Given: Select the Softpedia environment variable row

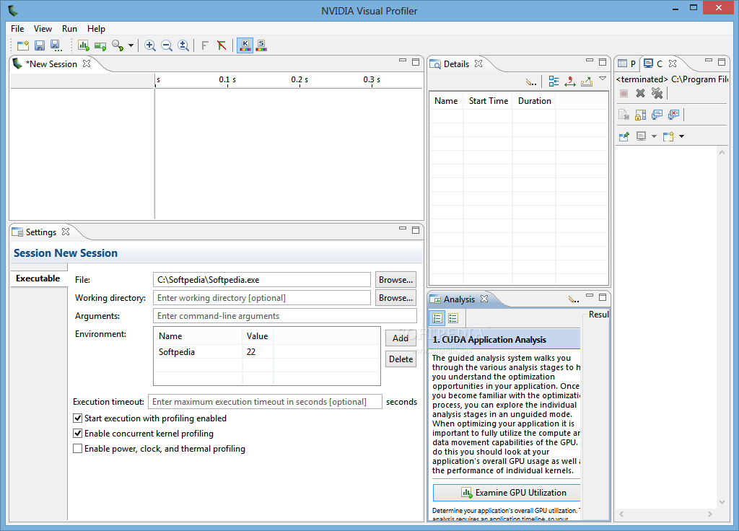Looking at the screenshot, I should (267, 352).
